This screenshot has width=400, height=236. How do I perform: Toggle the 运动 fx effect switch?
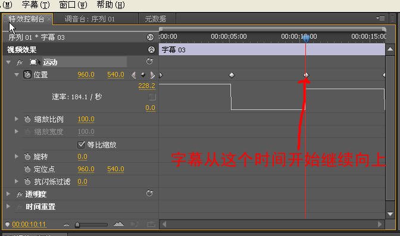tap(20, 62)
